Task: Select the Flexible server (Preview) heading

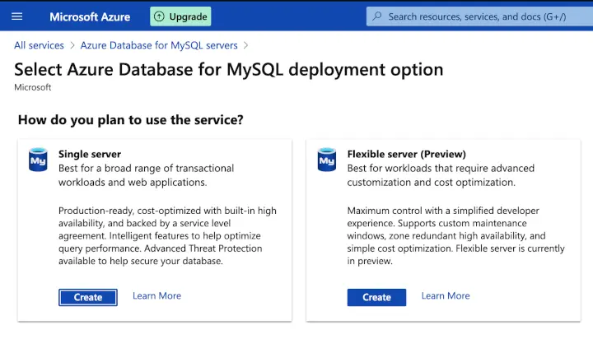Action: [x=406, y=154]
